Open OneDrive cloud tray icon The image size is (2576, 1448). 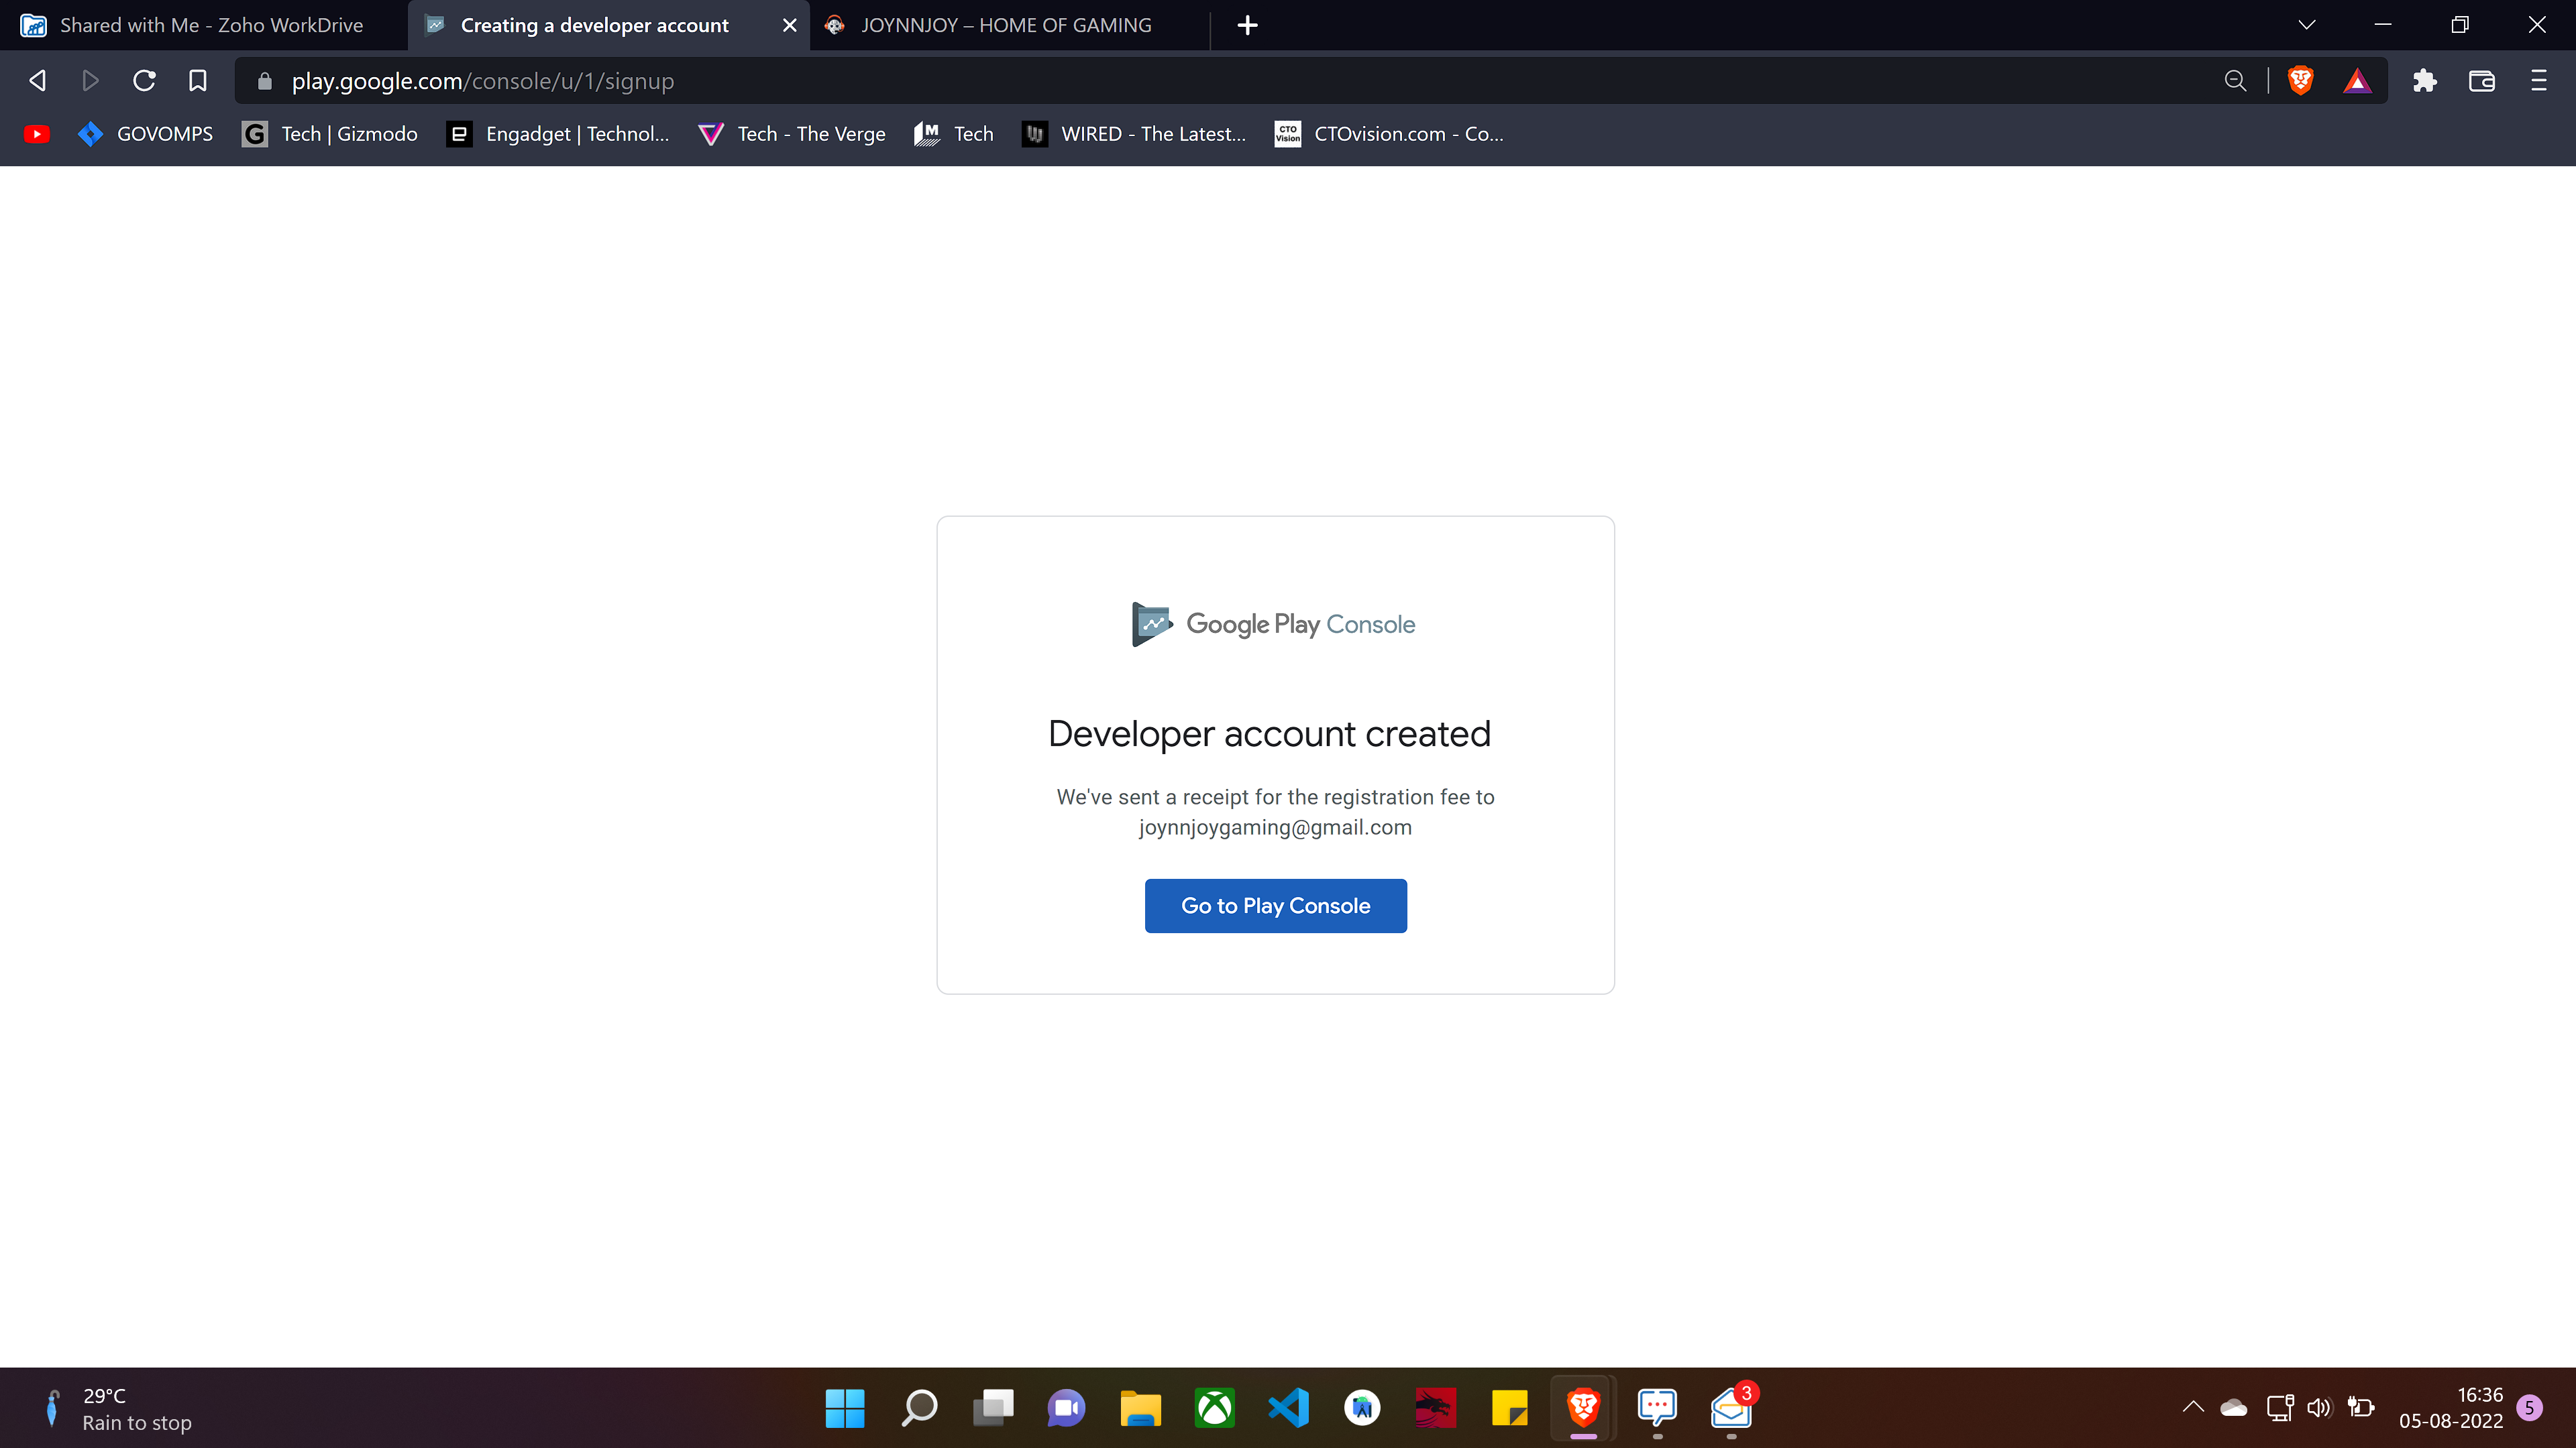pyautogui.click(x=2234, y=1407)
